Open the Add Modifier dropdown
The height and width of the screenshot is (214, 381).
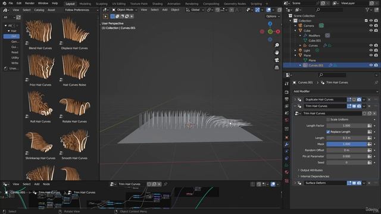(x=335, y=92)
